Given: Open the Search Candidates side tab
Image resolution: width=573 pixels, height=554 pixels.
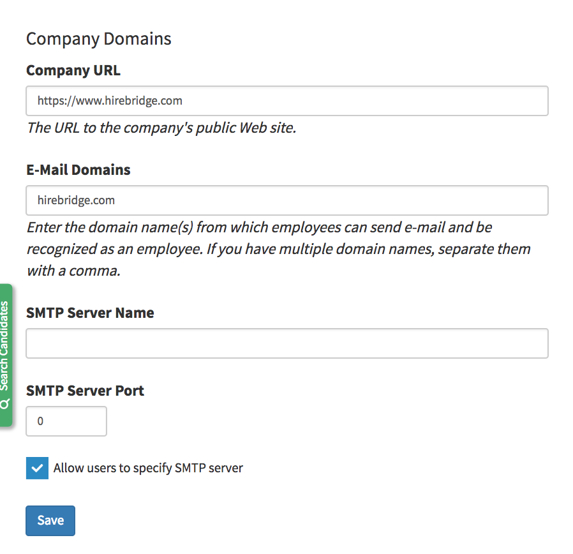Looking at the screenshot, I should (6, 348).
